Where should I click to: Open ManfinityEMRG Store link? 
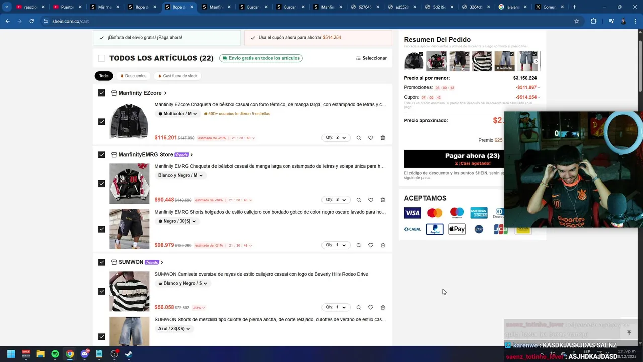[152, 155]
